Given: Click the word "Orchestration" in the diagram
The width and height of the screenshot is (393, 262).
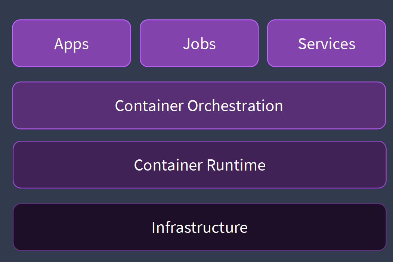Looking at the screenshot, I should 235,106.
